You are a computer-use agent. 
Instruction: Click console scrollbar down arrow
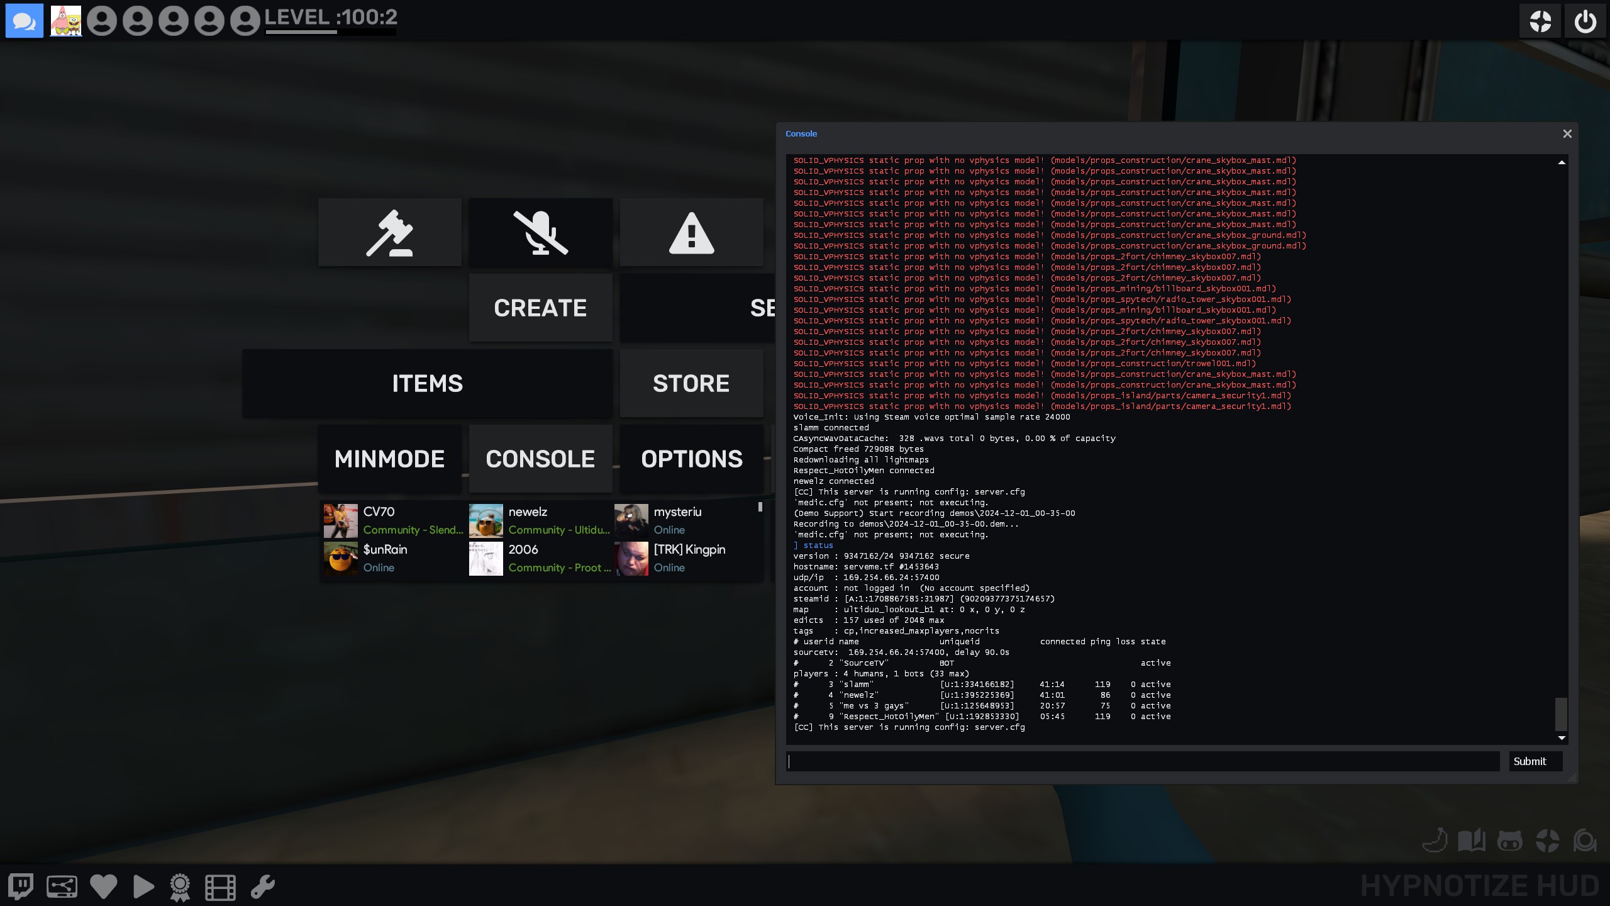(1562, 738)
